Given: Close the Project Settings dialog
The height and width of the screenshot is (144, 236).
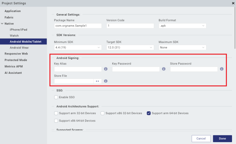Looking at the screenshot, I should point(233,3).
